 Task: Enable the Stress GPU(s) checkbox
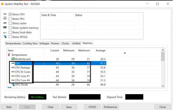(10, 37)
